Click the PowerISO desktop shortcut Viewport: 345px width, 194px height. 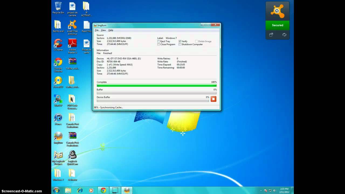[58, 82]
